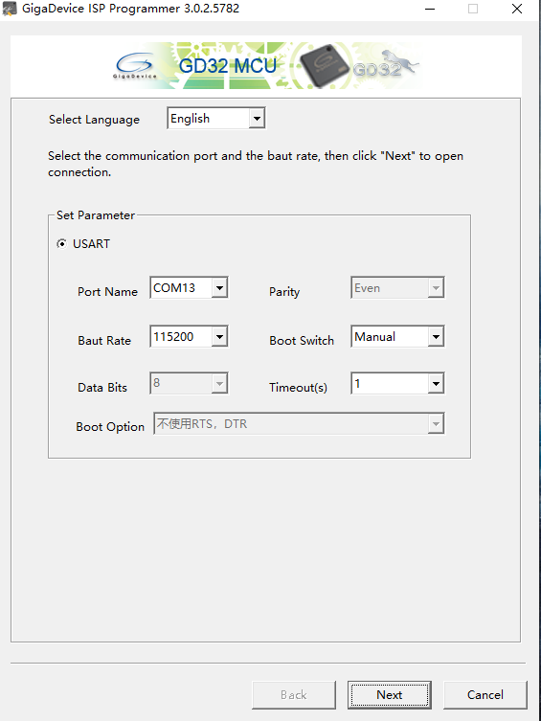541x721 pixels.
Task: Click the Data Bits dropdown
Action: [189, 384]
